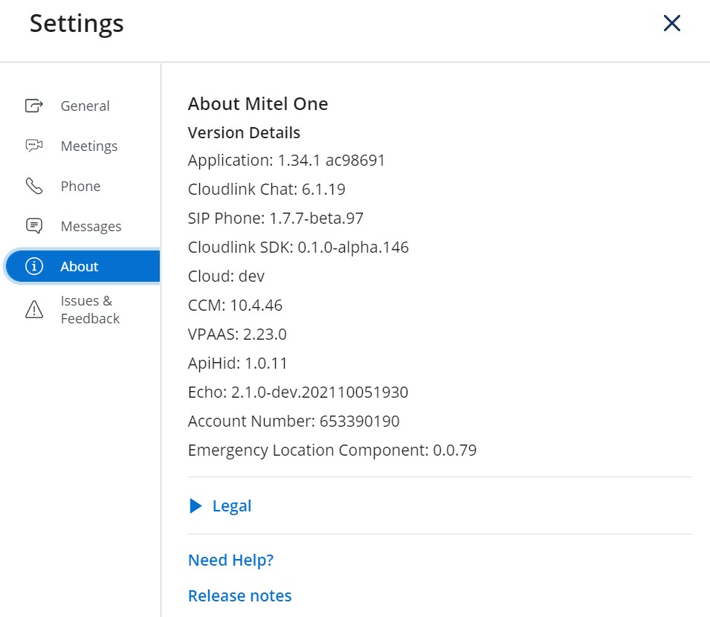The height and width of the screenshot is (617, 710).
Task: Click the Meetings video chat icon
Action: coord(34,146)
